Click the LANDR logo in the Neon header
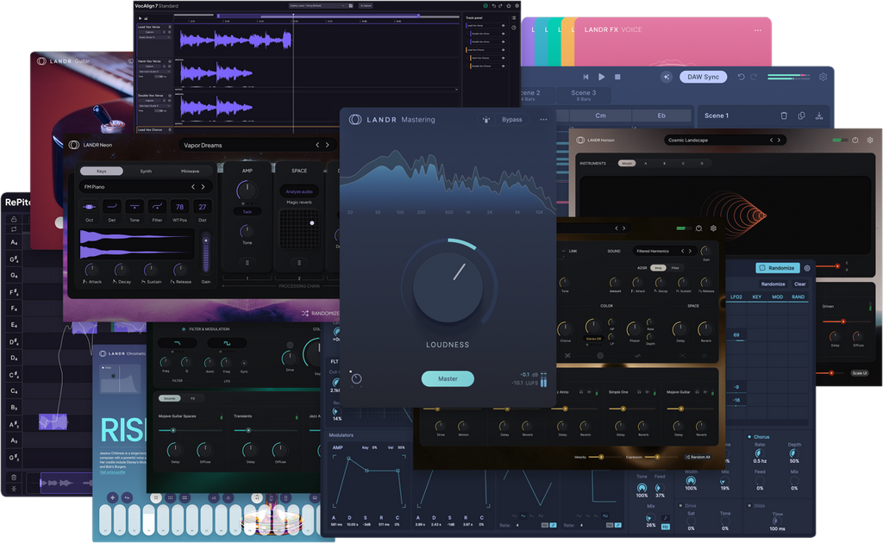Screen dimensions: 883x543 click(74, 145)
